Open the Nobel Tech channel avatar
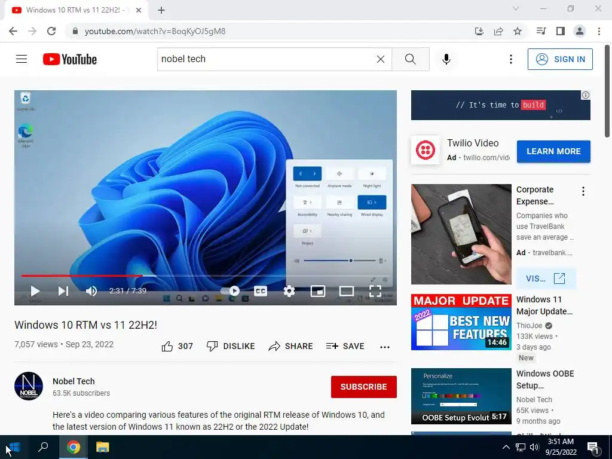This screenshot has height=459, width=612. (29, 386)
